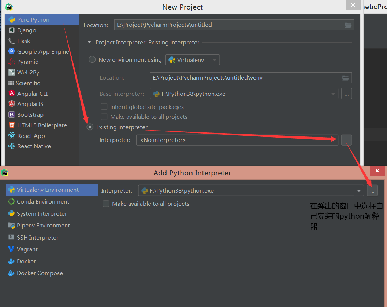The width and height of the screenshot is (387, 307).
Task: Choose System Interpreter entry
Action: [52, 213]
